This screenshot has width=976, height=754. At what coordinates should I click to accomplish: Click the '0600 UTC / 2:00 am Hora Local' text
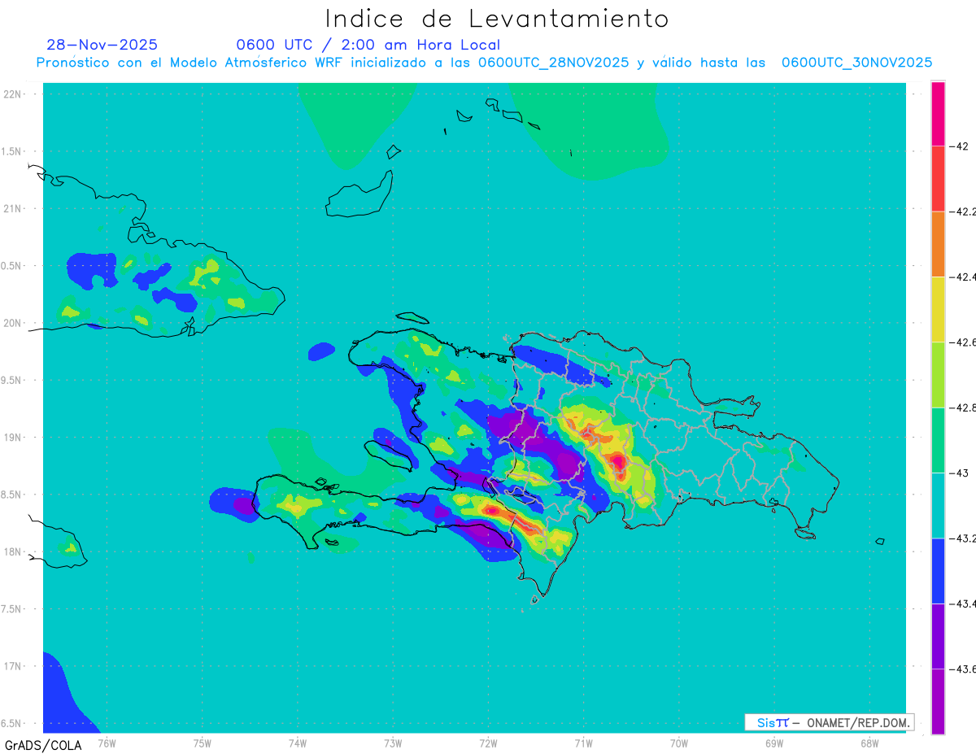click(x=368, y=45)
